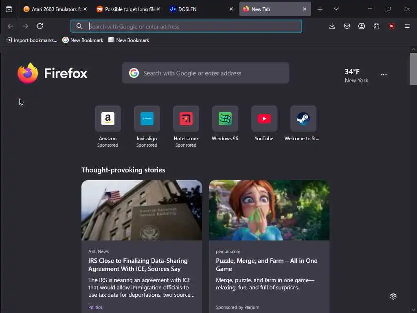Screen dimensions: 417x313
Task: Expand the list all tabs chevron
Action: tap(336, 9)
